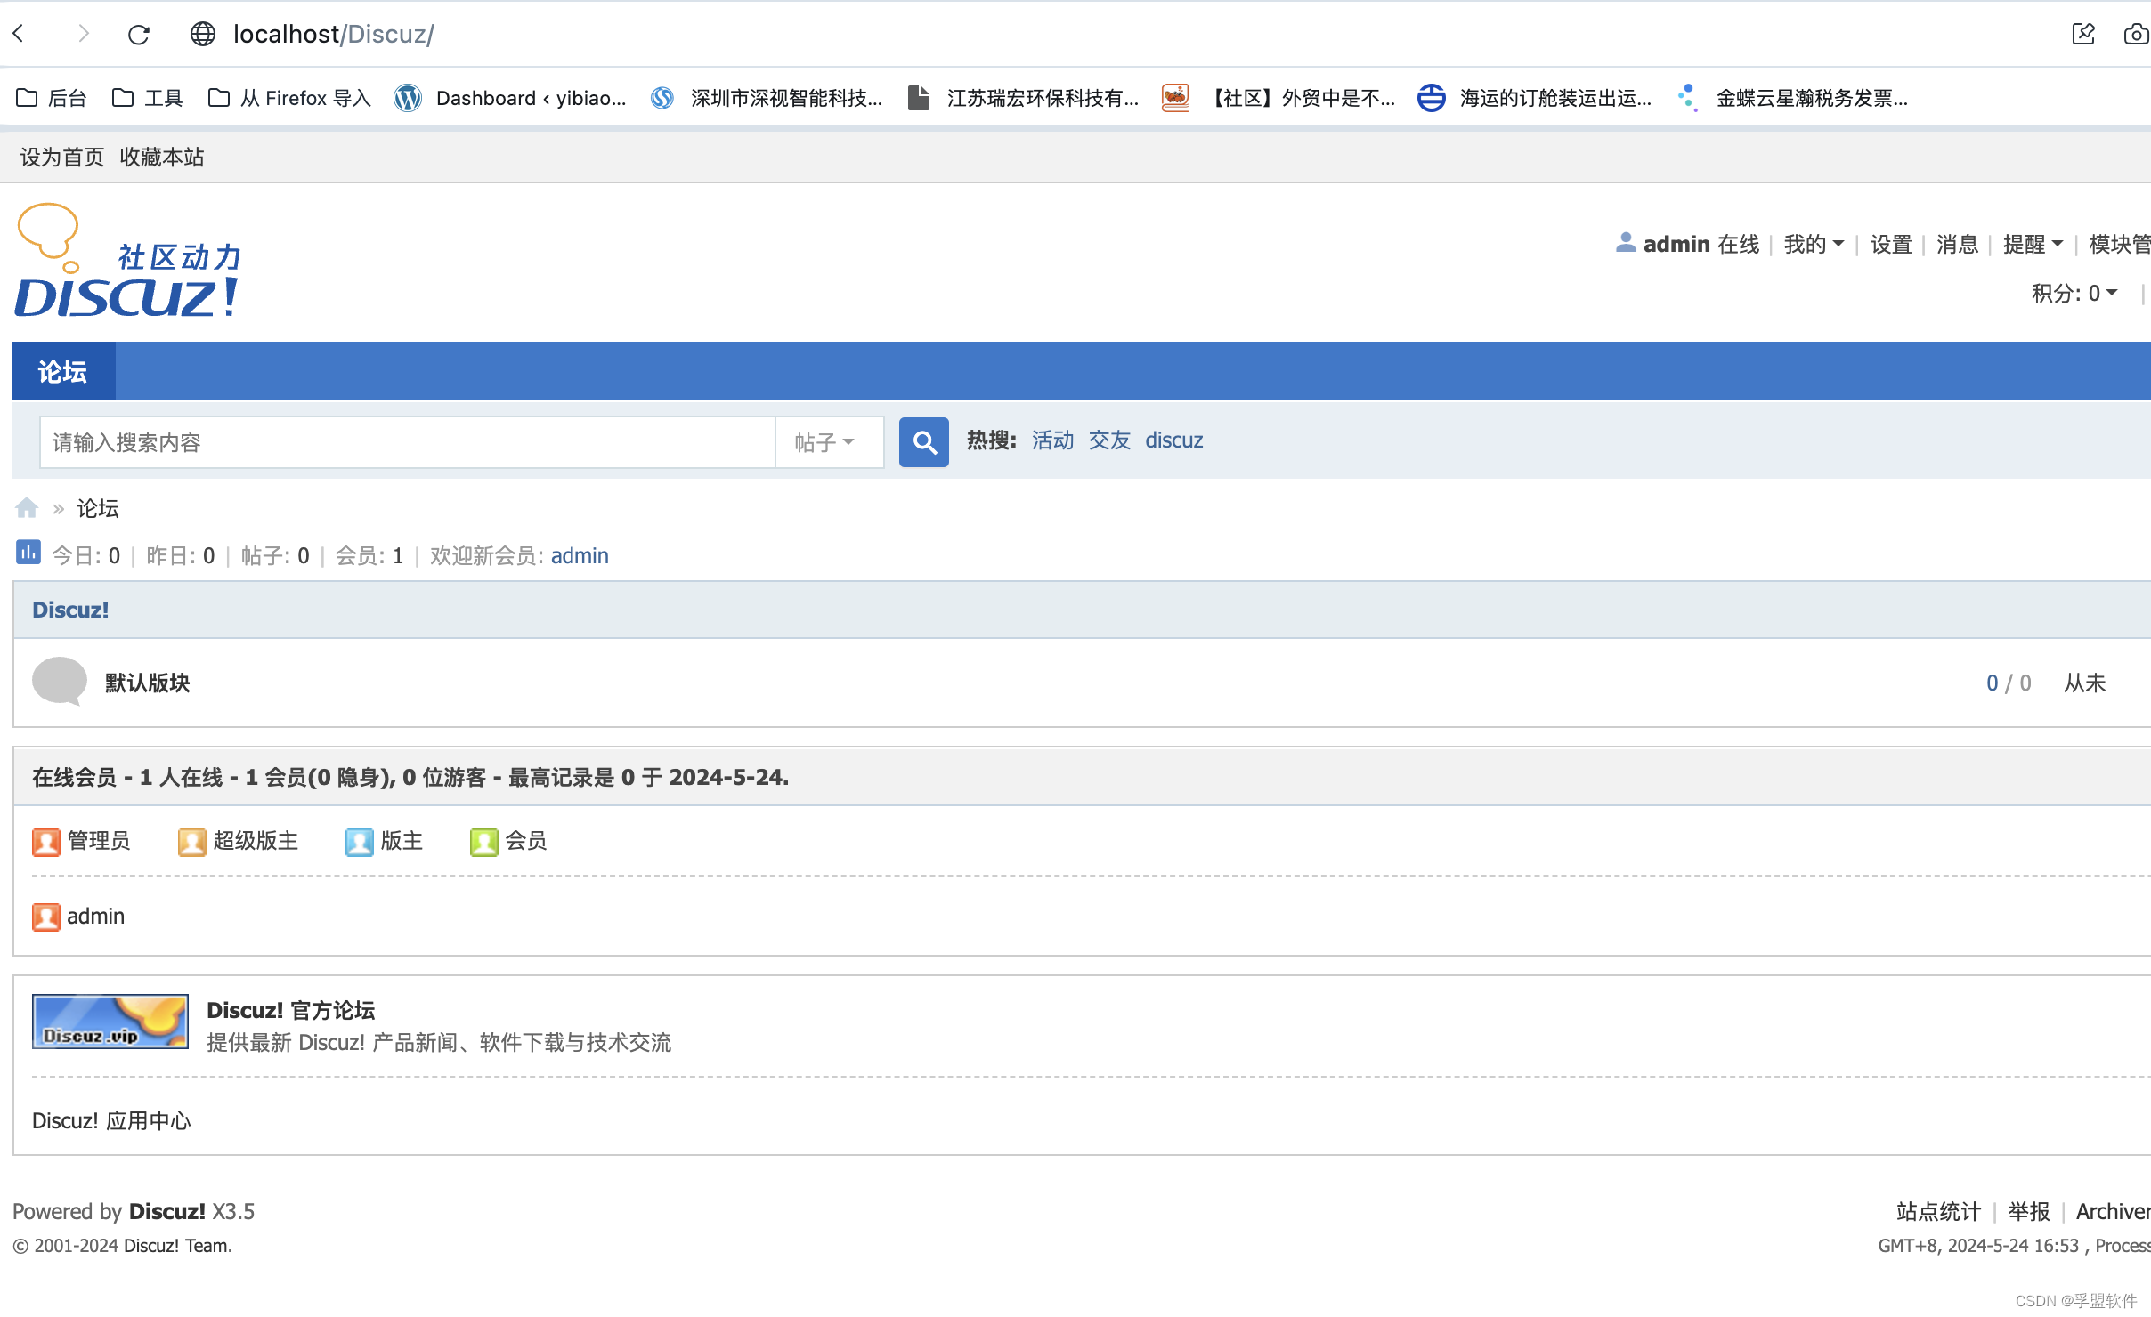Expand the 我的 dropdown menu

1813,244
